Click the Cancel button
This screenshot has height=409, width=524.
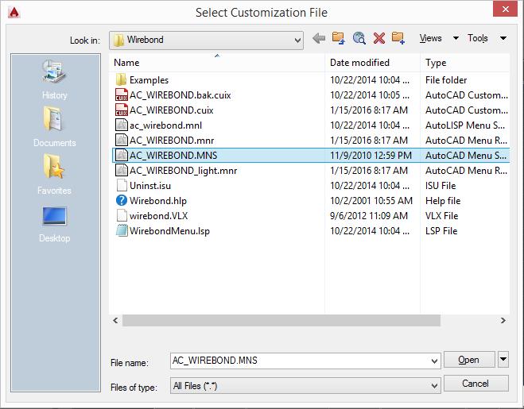tap(475, 384)
